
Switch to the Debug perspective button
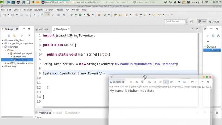pos(214,22)
